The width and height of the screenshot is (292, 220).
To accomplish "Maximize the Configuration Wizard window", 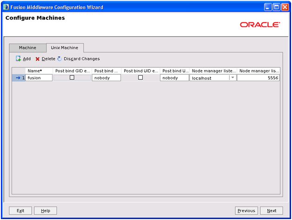I will pyautogui.click(x=276, y=7).
